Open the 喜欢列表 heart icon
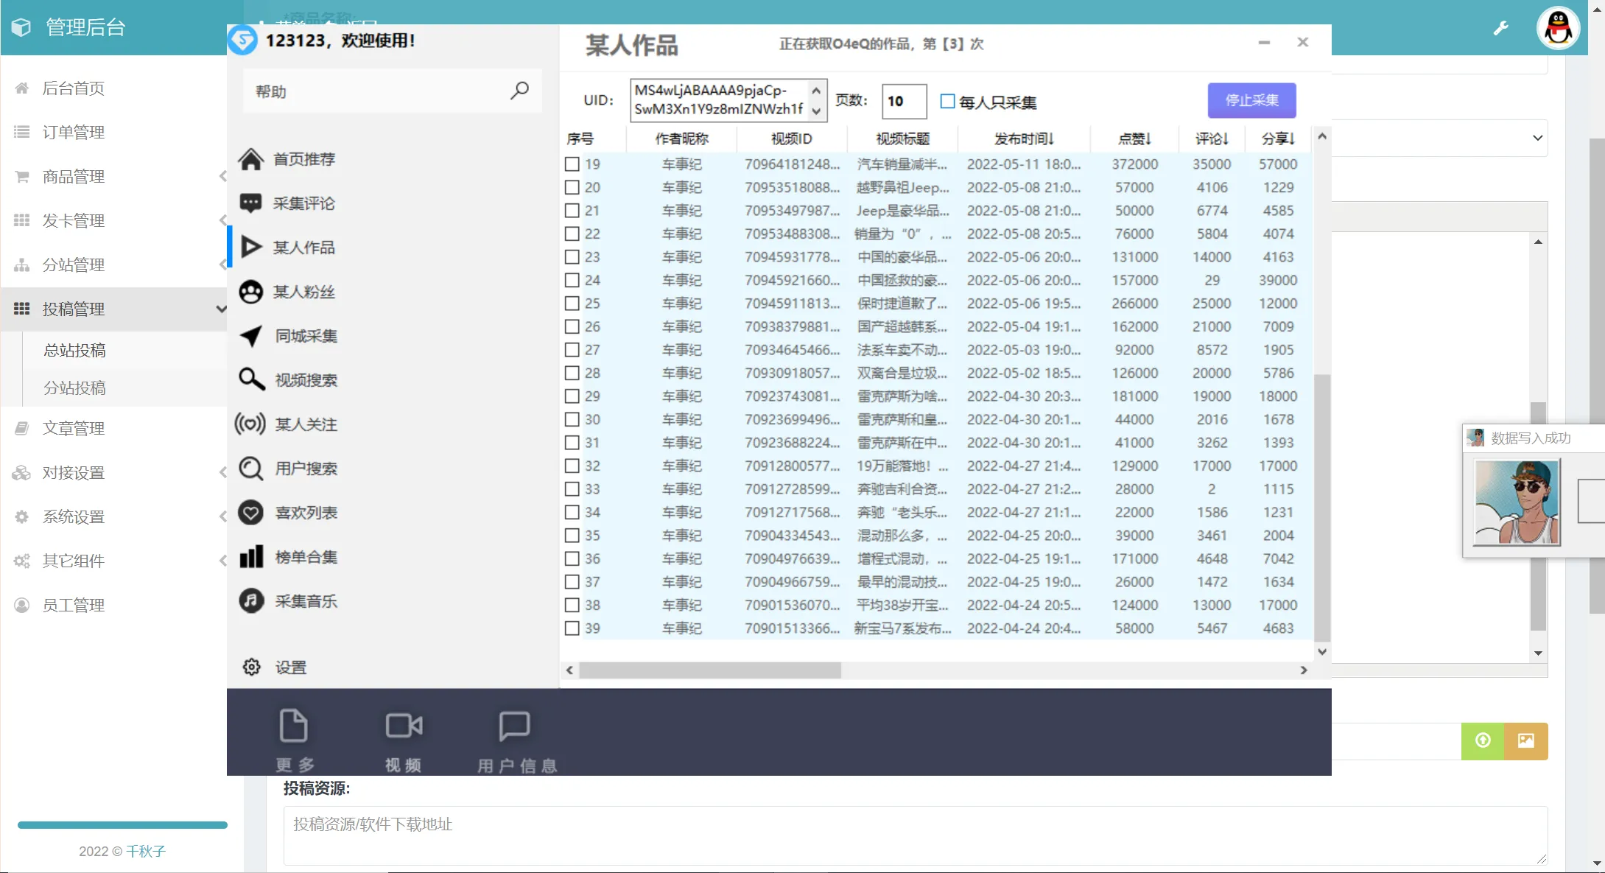Image resolution: width=1605 pixels, height=873 pixels. coord(250,513)
